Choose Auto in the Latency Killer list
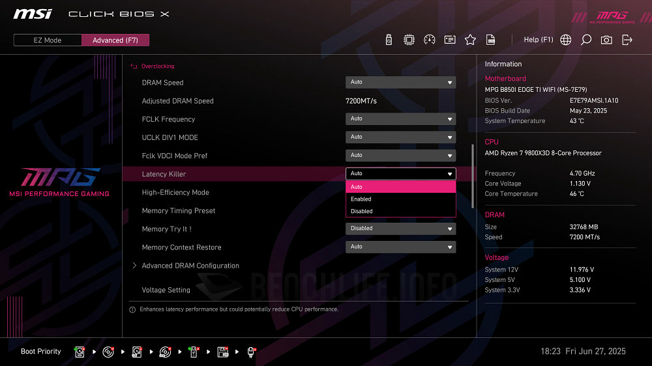The height and width of the screenshot is (366, 652). pyautogui.click(x=400, y=187)
